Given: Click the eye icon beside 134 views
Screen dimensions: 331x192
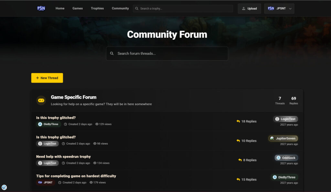Looking at the screenshot, I should click(x=95, y=163).
